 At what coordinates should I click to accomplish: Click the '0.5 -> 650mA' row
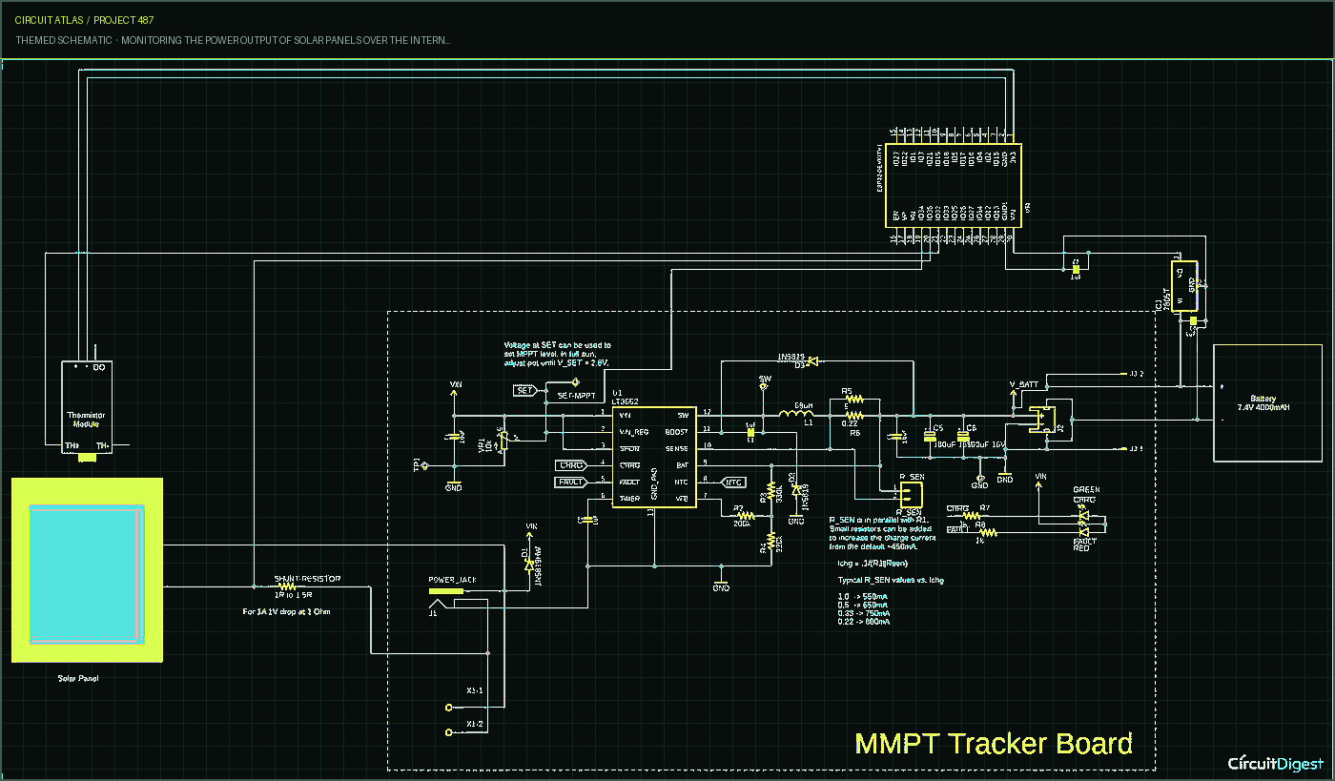pyautogui.click(x=862, y=605)
